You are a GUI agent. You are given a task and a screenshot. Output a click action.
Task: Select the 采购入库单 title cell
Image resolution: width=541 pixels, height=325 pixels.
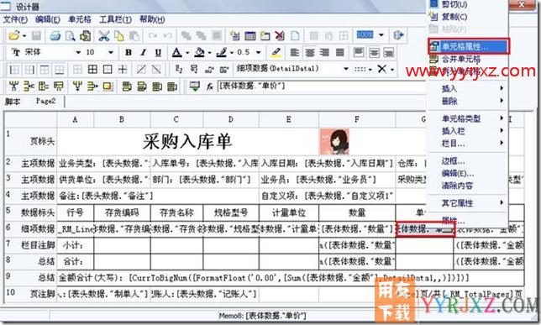[x=187, y=141]
